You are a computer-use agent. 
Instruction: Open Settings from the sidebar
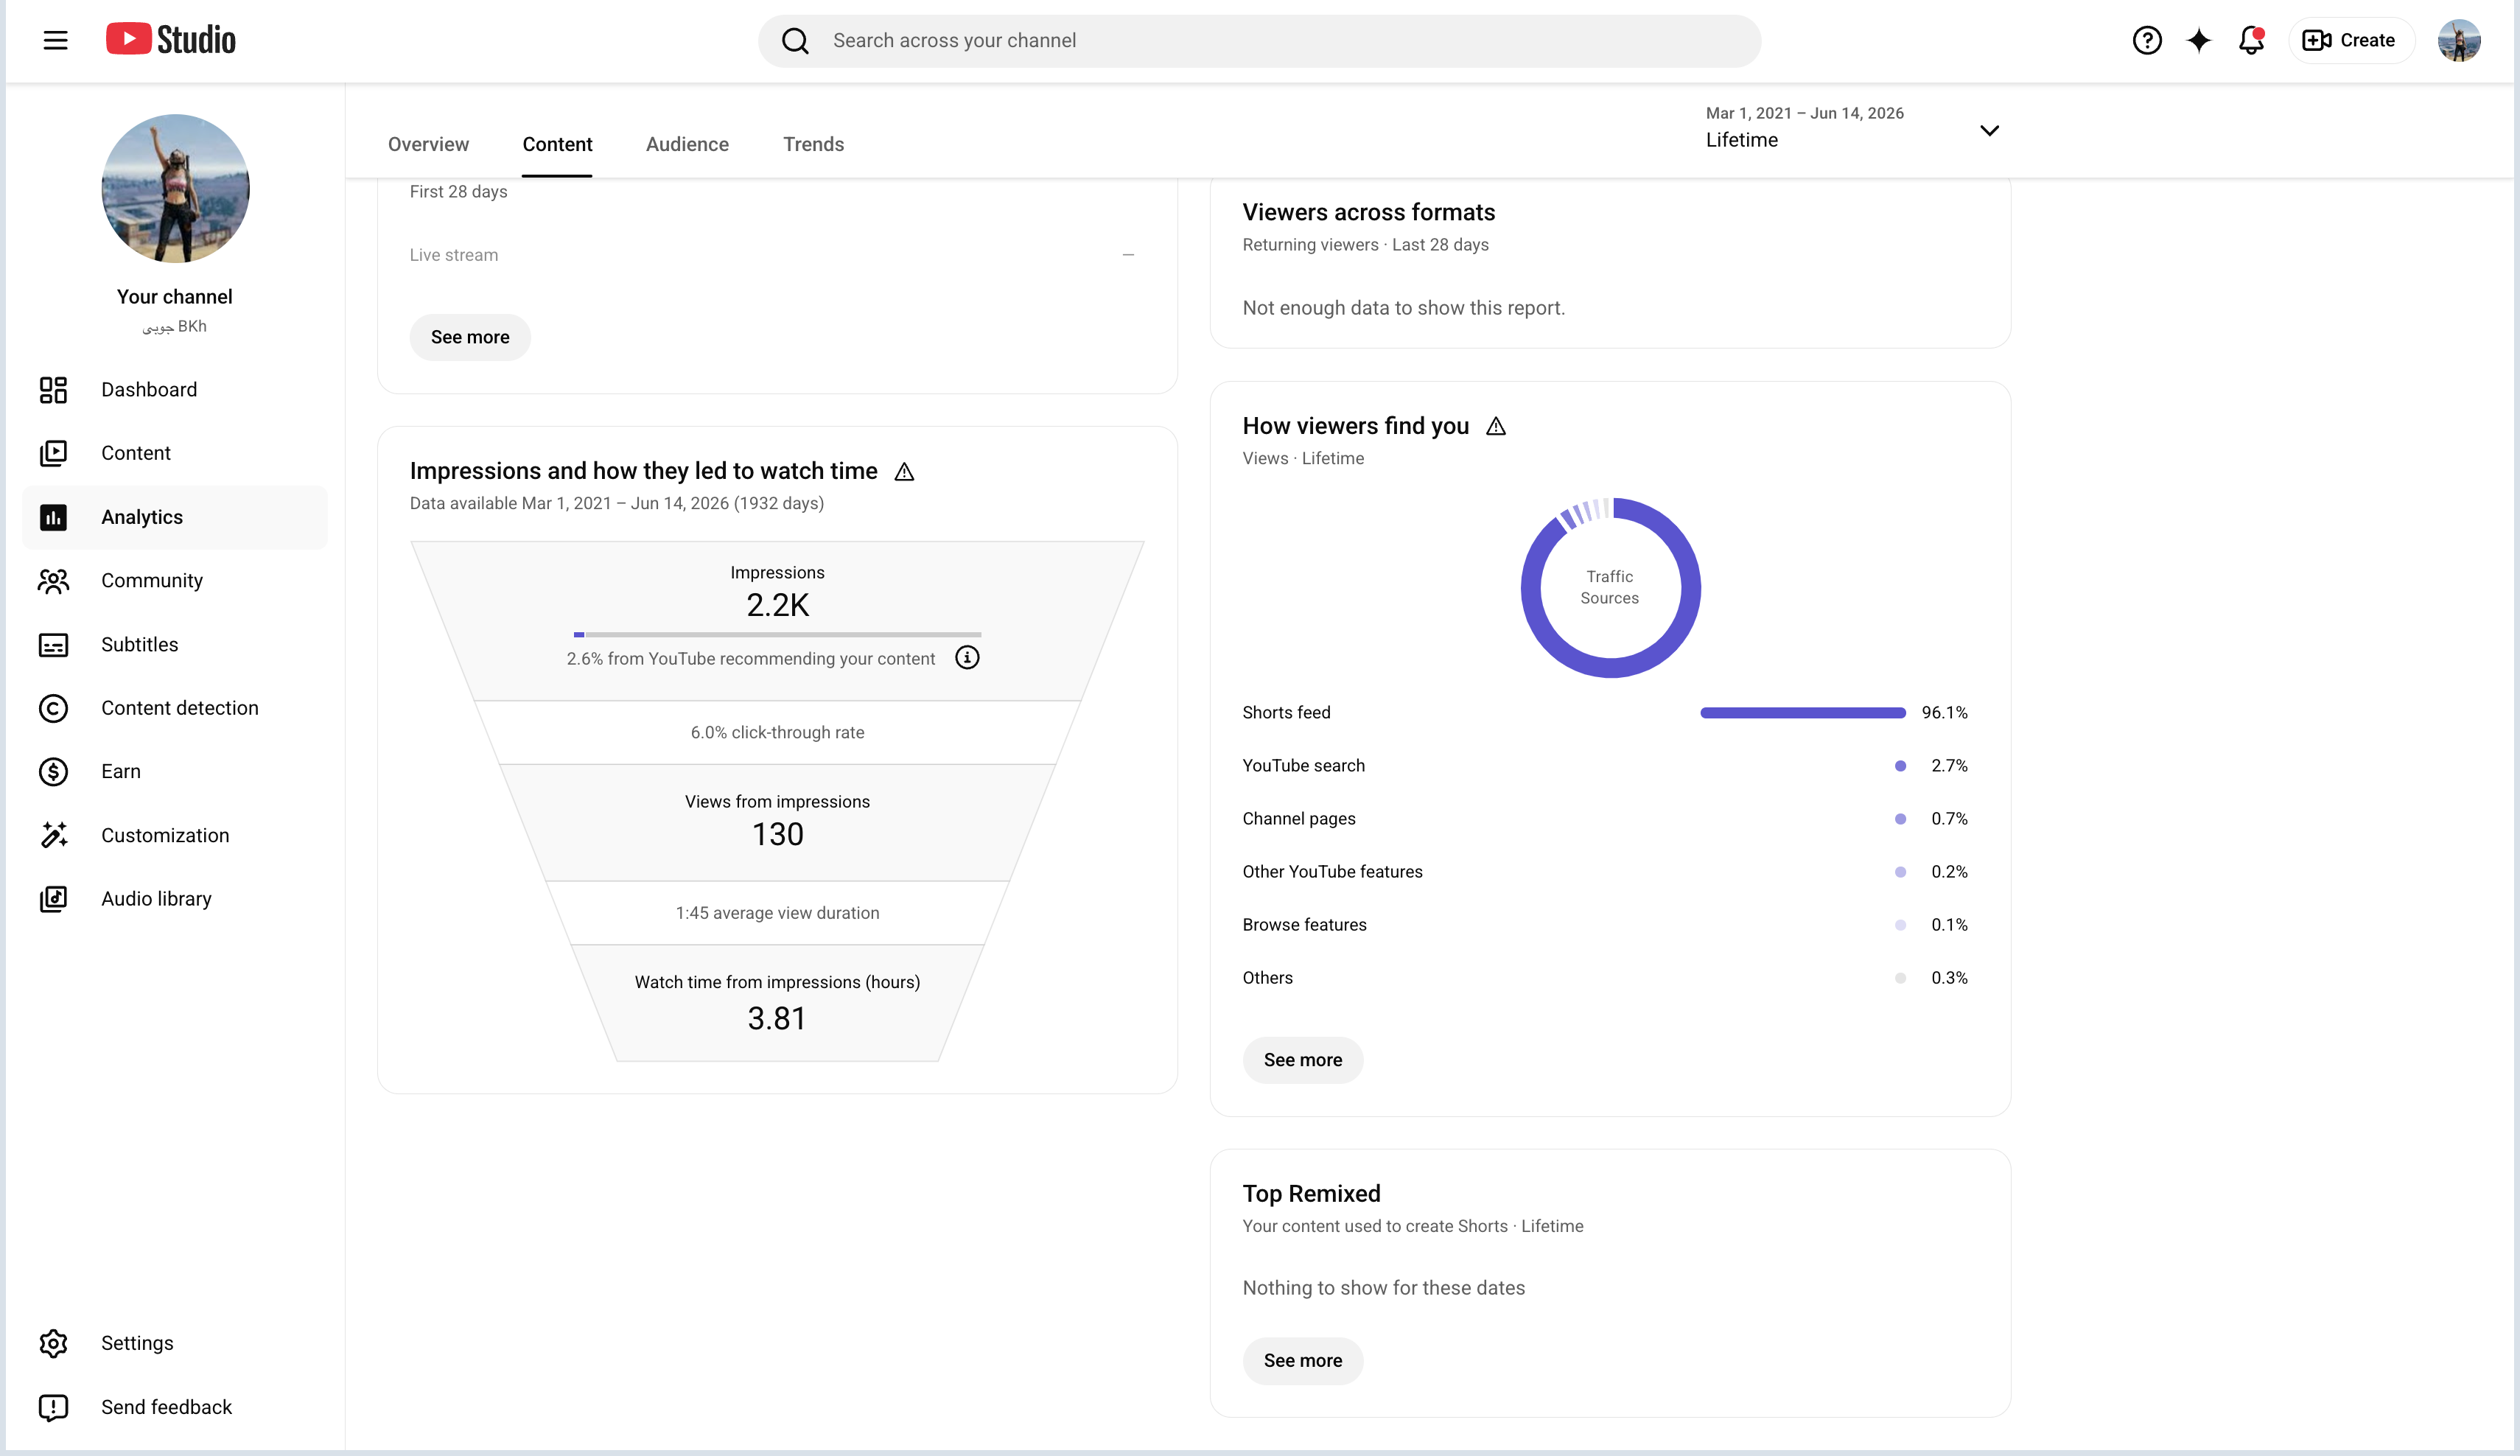tap(175, 1343)
